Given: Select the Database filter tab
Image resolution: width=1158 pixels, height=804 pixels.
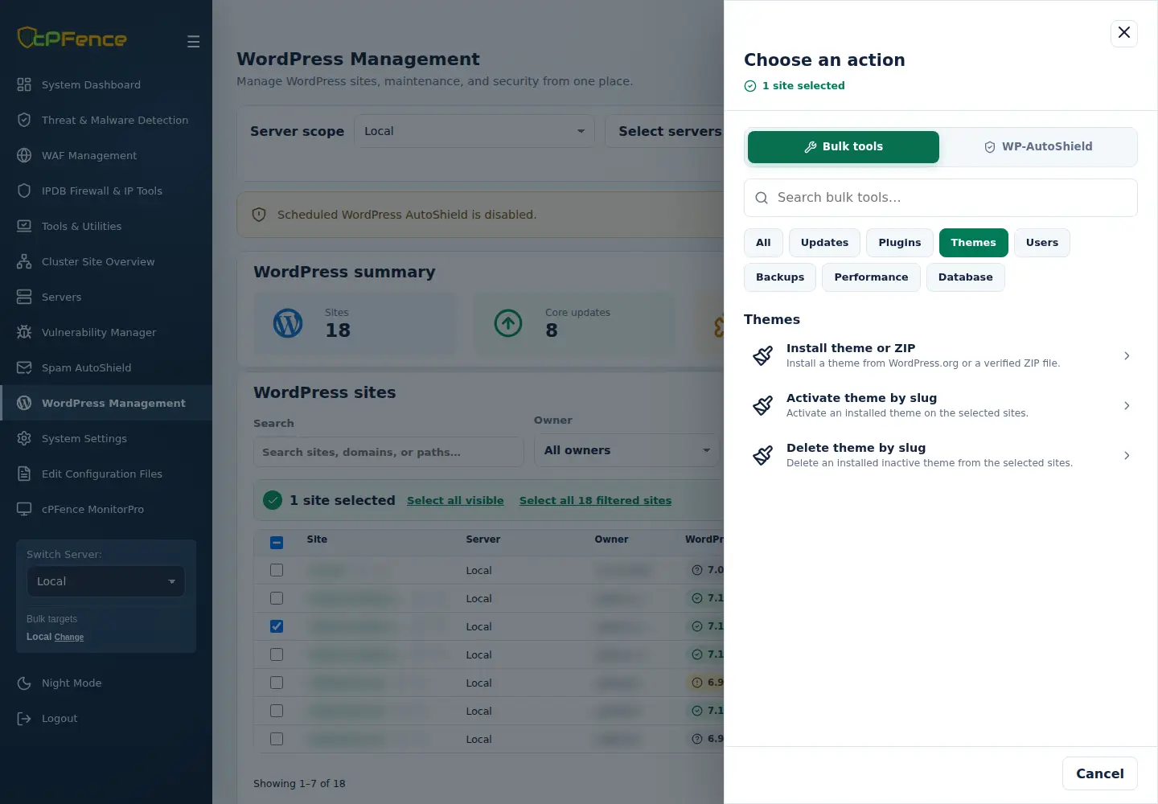Looking at the screenshot, I should [965, 277].
